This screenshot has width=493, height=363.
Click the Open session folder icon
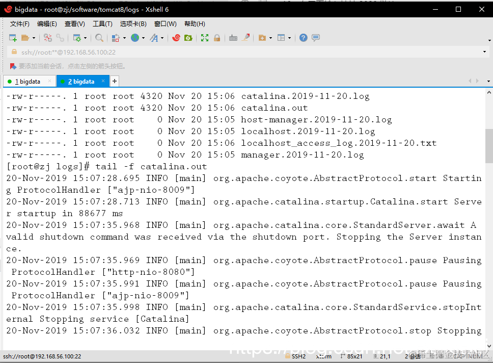pyautogui.click(x=25, y=38)
